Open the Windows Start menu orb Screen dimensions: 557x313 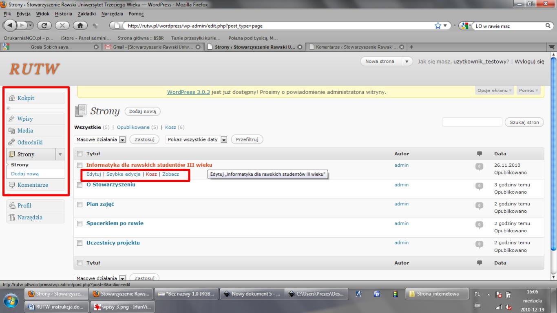pyautogui.click(x=11, y=300)
